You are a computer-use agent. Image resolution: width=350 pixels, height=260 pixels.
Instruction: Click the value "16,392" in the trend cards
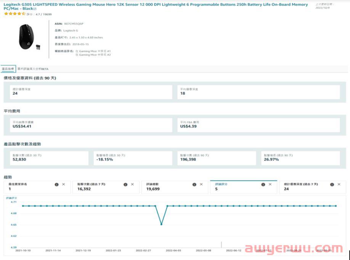84,189
